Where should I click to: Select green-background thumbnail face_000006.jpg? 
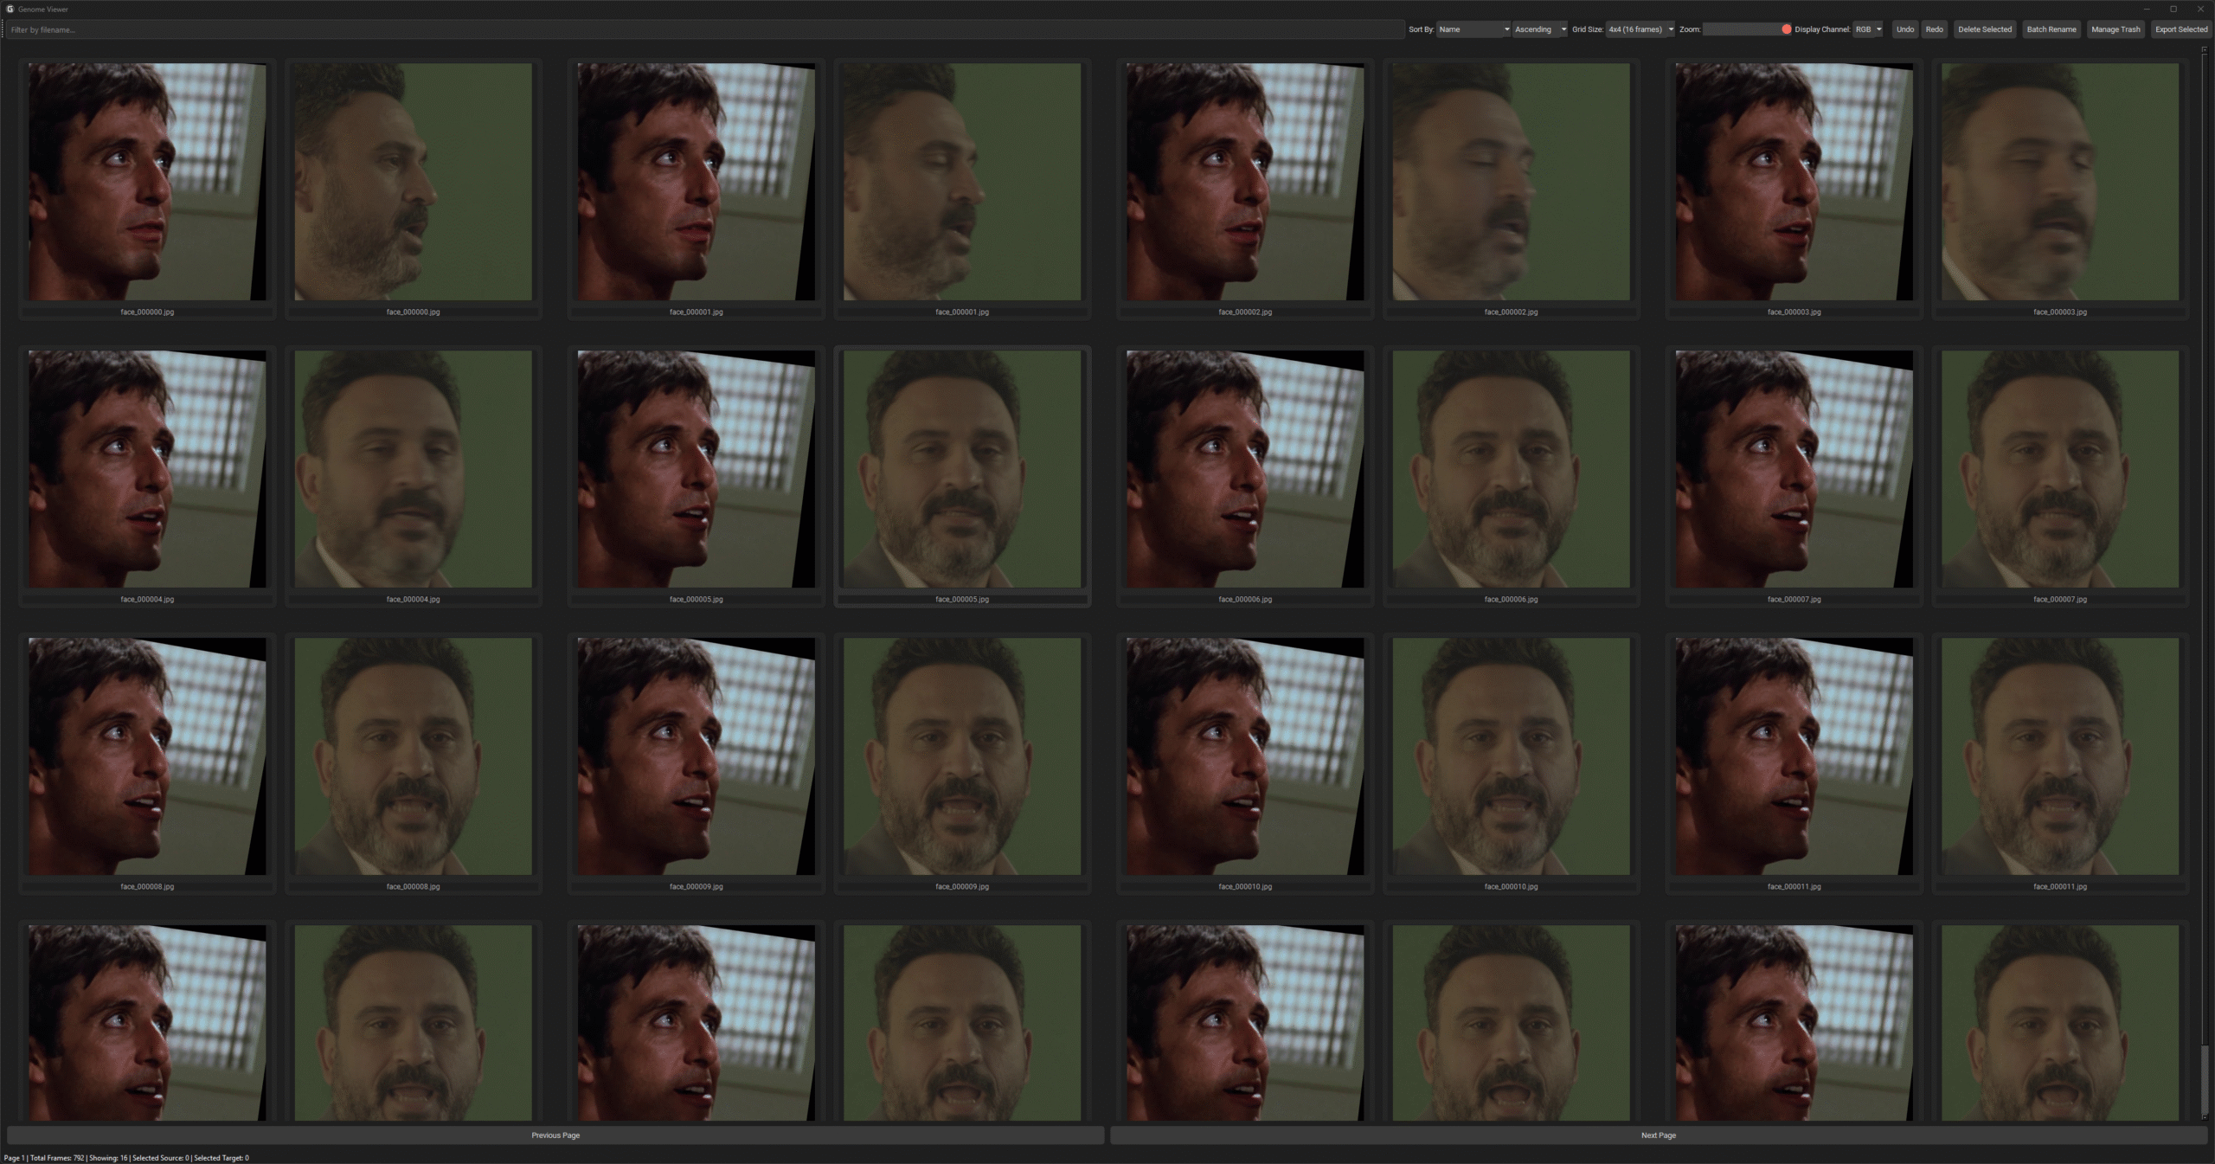pos(1512,469)
